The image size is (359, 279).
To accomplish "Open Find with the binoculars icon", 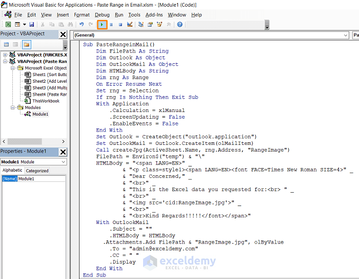I will [70, 24].
